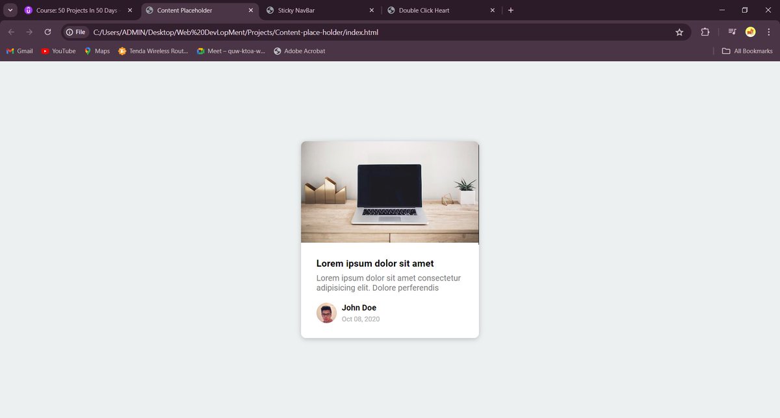This screenshot has height=418, width=780.
Task: Close the Content Placeholder tab
Action: click(251, 10)
